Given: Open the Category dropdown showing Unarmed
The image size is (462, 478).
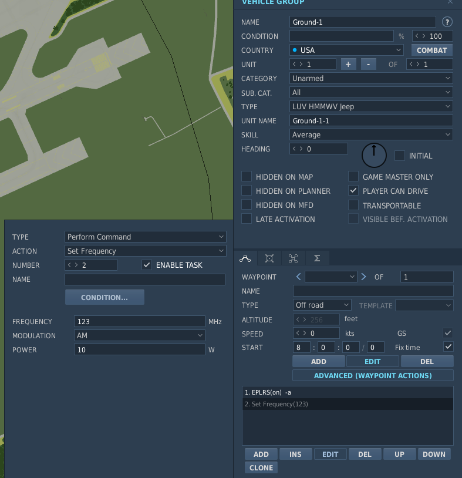Looking at the screenshot, I should point(371,78).
